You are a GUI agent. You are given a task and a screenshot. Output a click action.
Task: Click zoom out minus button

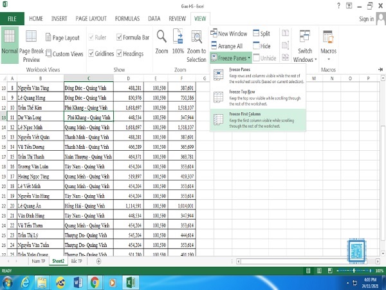coord(338,271)
